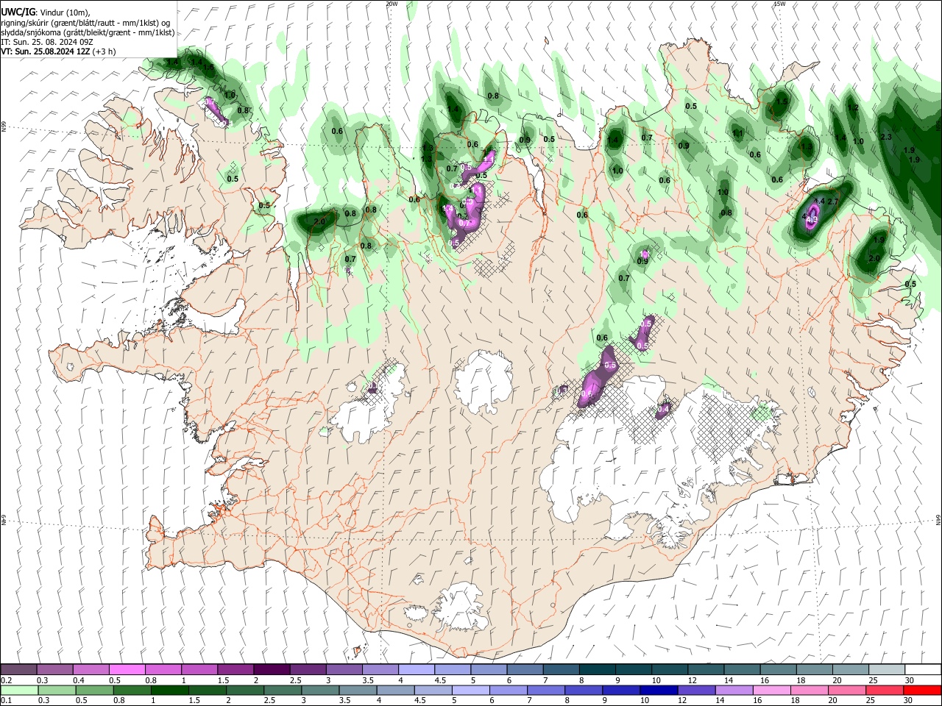942x706 pixels.
Task: Click the violet swatch between 14 and 16, lower row
Action: click(733, 690)
